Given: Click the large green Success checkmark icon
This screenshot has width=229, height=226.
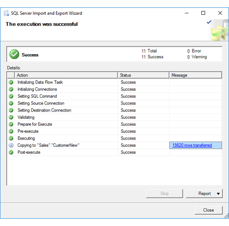Looking at the screenshot, I should 14,54.
